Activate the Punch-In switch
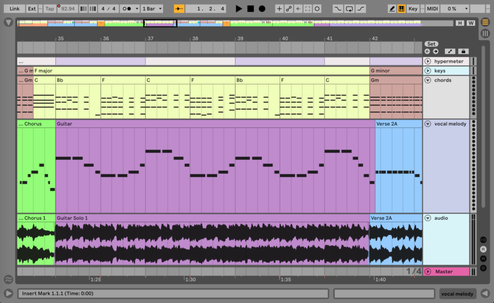Viewport: 494px width, 303px height. [x=337, y=9]
